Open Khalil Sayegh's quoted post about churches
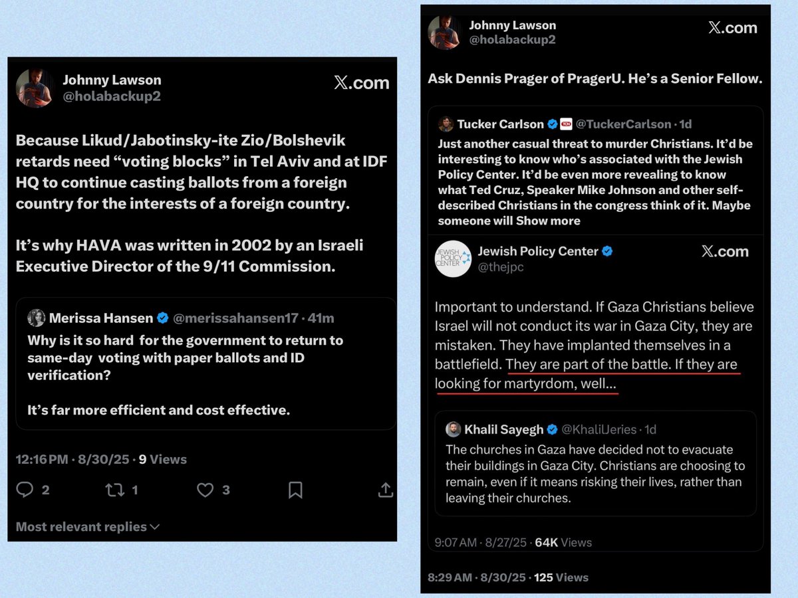Image resolution: width=798 pixels, height=598 pixels. (x=595, y=474)
